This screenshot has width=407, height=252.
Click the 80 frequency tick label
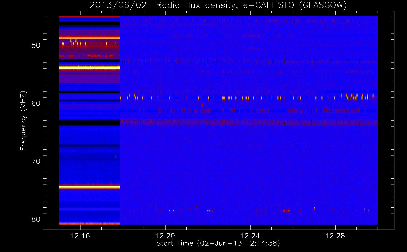[36, 219]
